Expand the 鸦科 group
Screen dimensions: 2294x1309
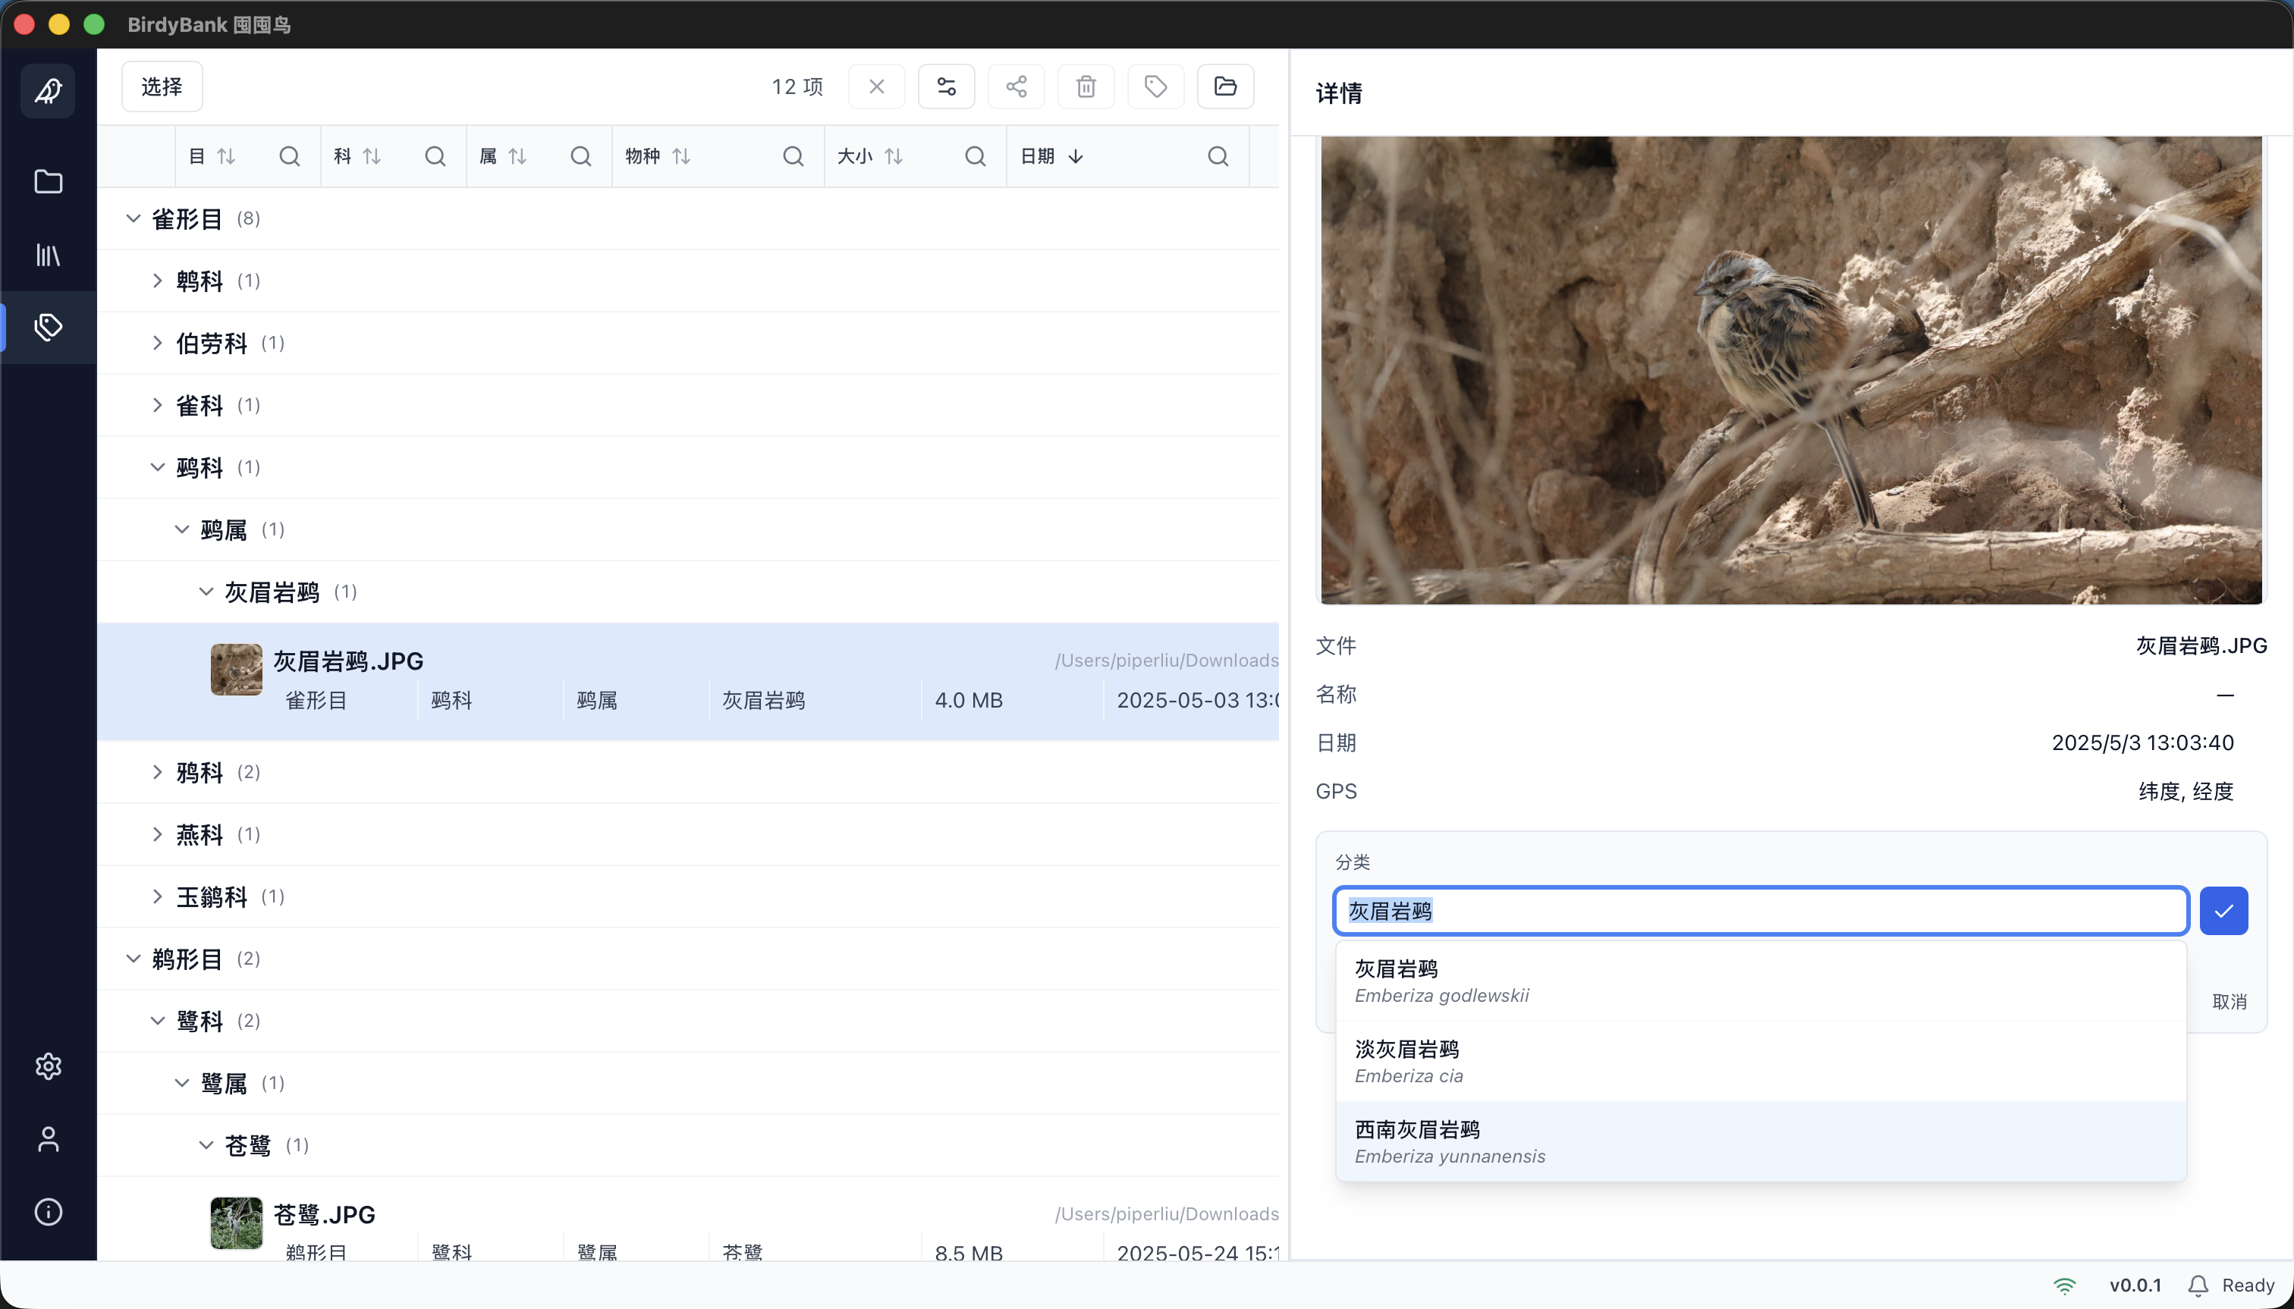[x=157, y=771]
